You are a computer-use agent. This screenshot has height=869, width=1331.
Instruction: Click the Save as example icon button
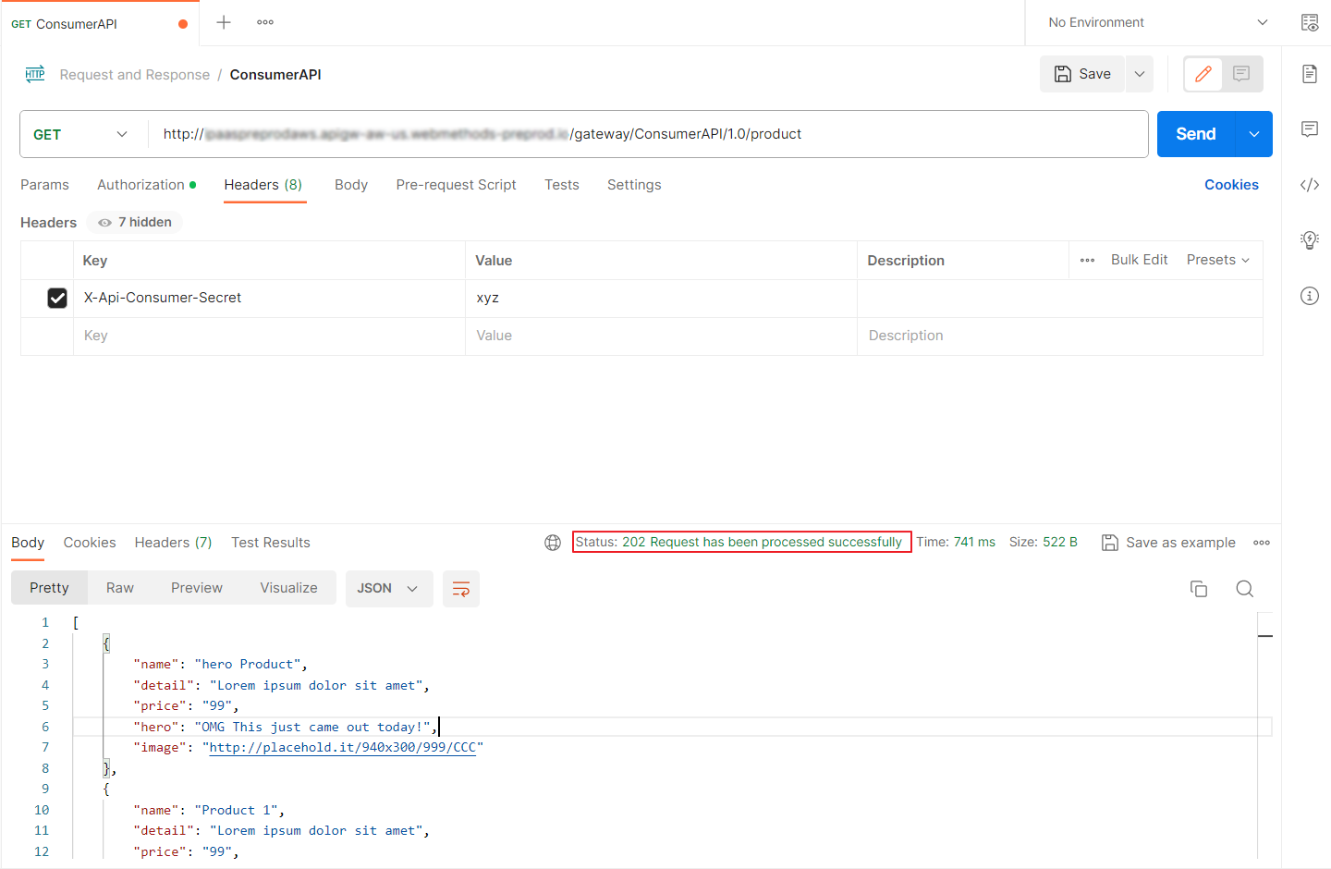tap(1168, 543)
